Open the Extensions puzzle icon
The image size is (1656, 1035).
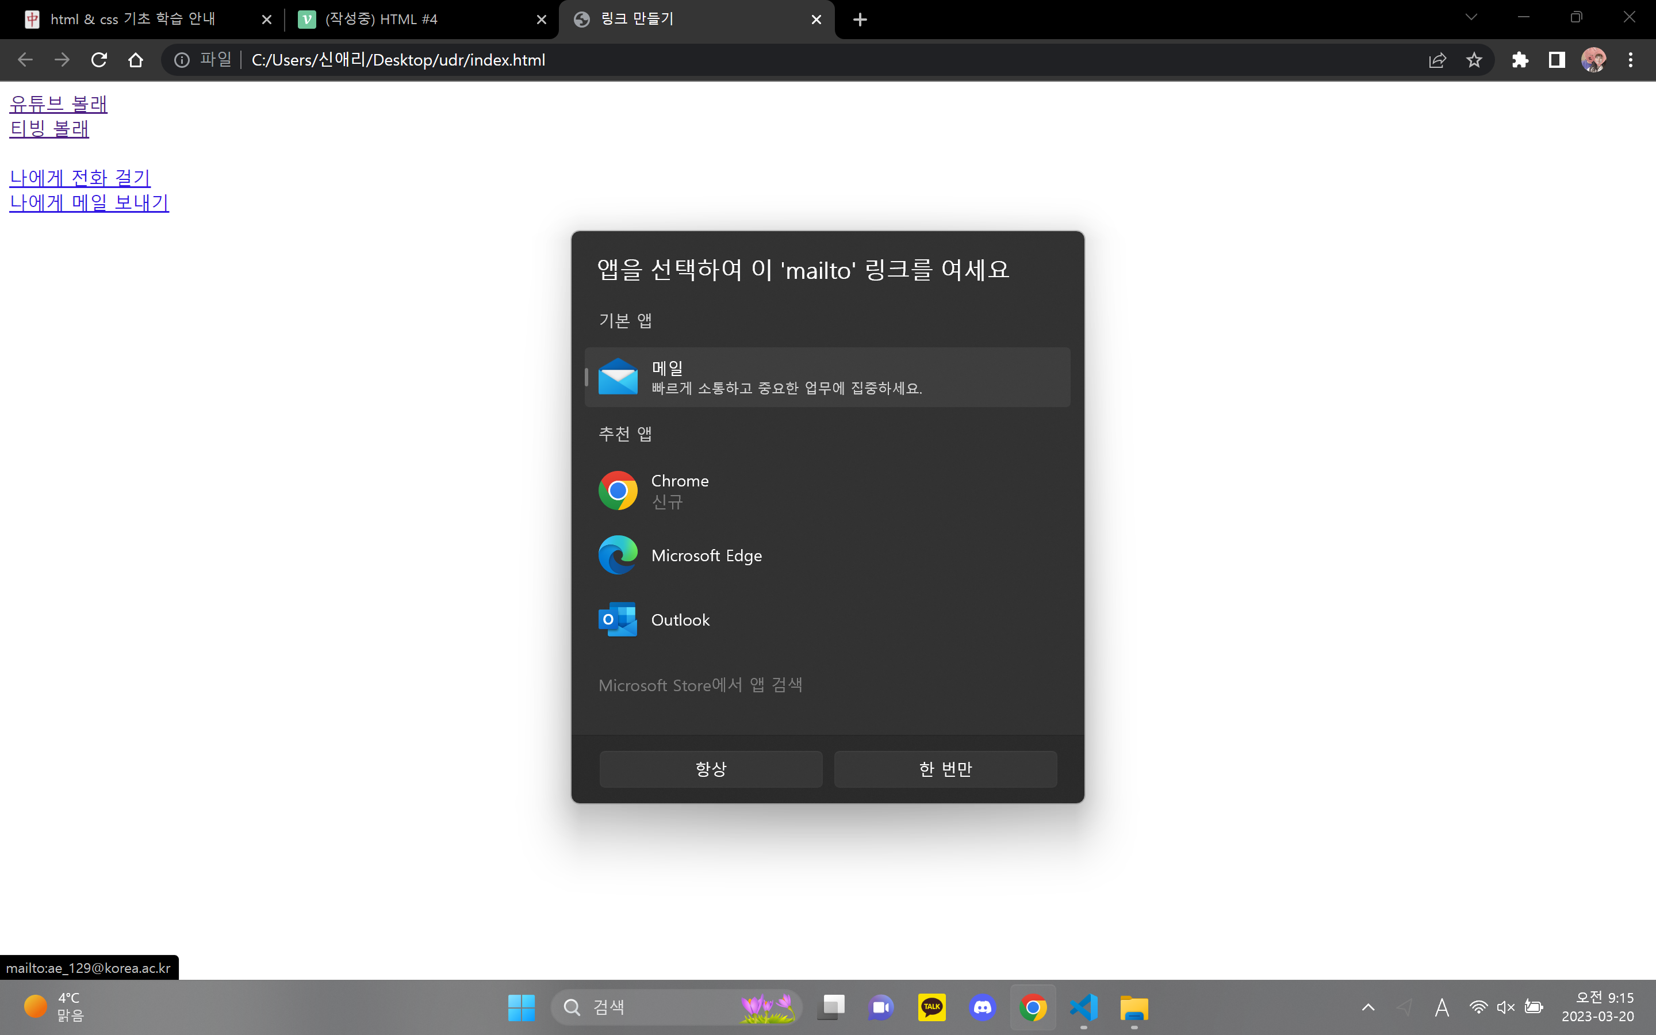click(x=1520, y=60)
